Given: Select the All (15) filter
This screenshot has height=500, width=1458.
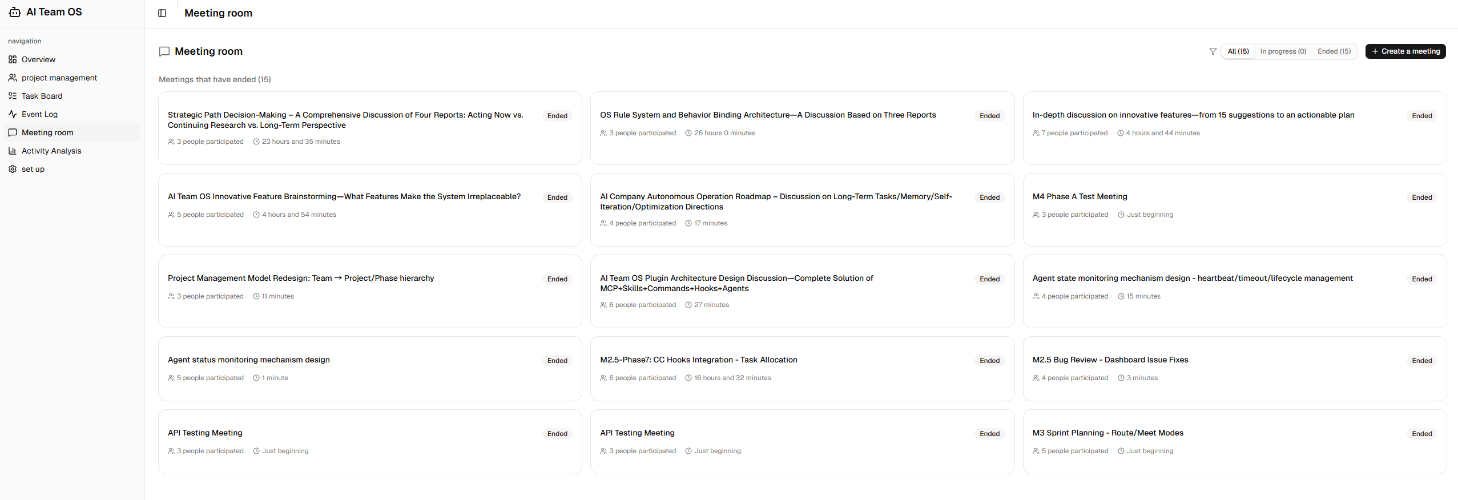Looking at the screenshot, I should click(1238, 51).
